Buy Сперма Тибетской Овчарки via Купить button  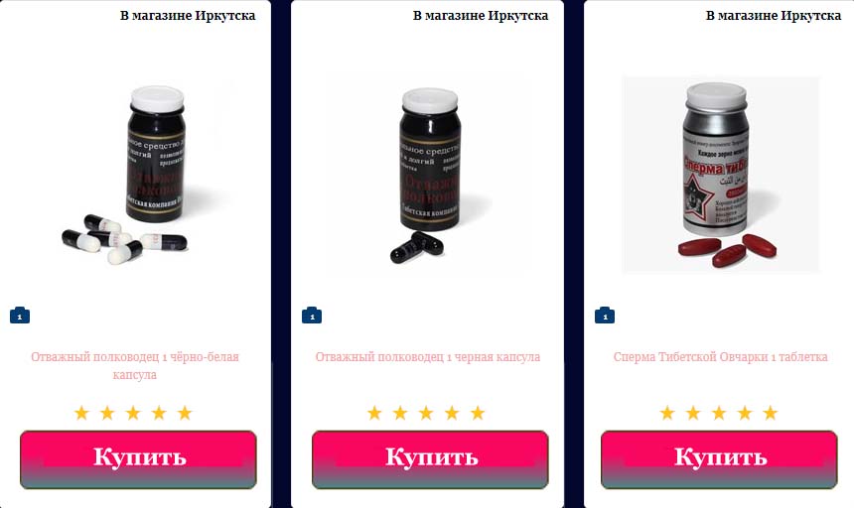point(719,459)
